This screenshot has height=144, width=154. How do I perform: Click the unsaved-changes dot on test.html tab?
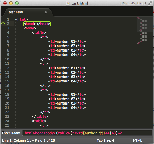point(45,12)
